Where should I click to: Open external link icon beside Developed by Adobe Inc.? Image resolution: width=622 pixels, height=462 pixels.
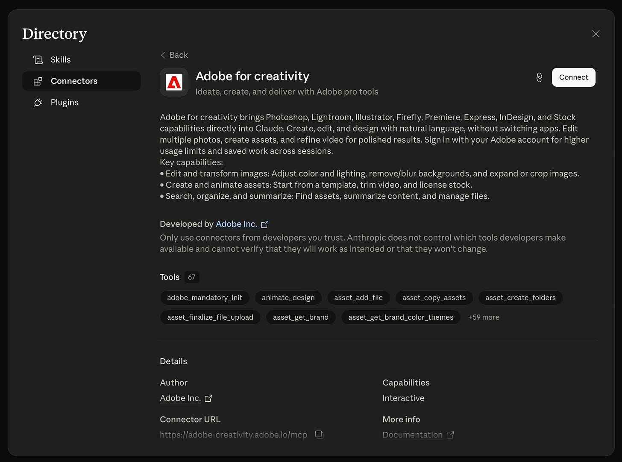point(264,224)
